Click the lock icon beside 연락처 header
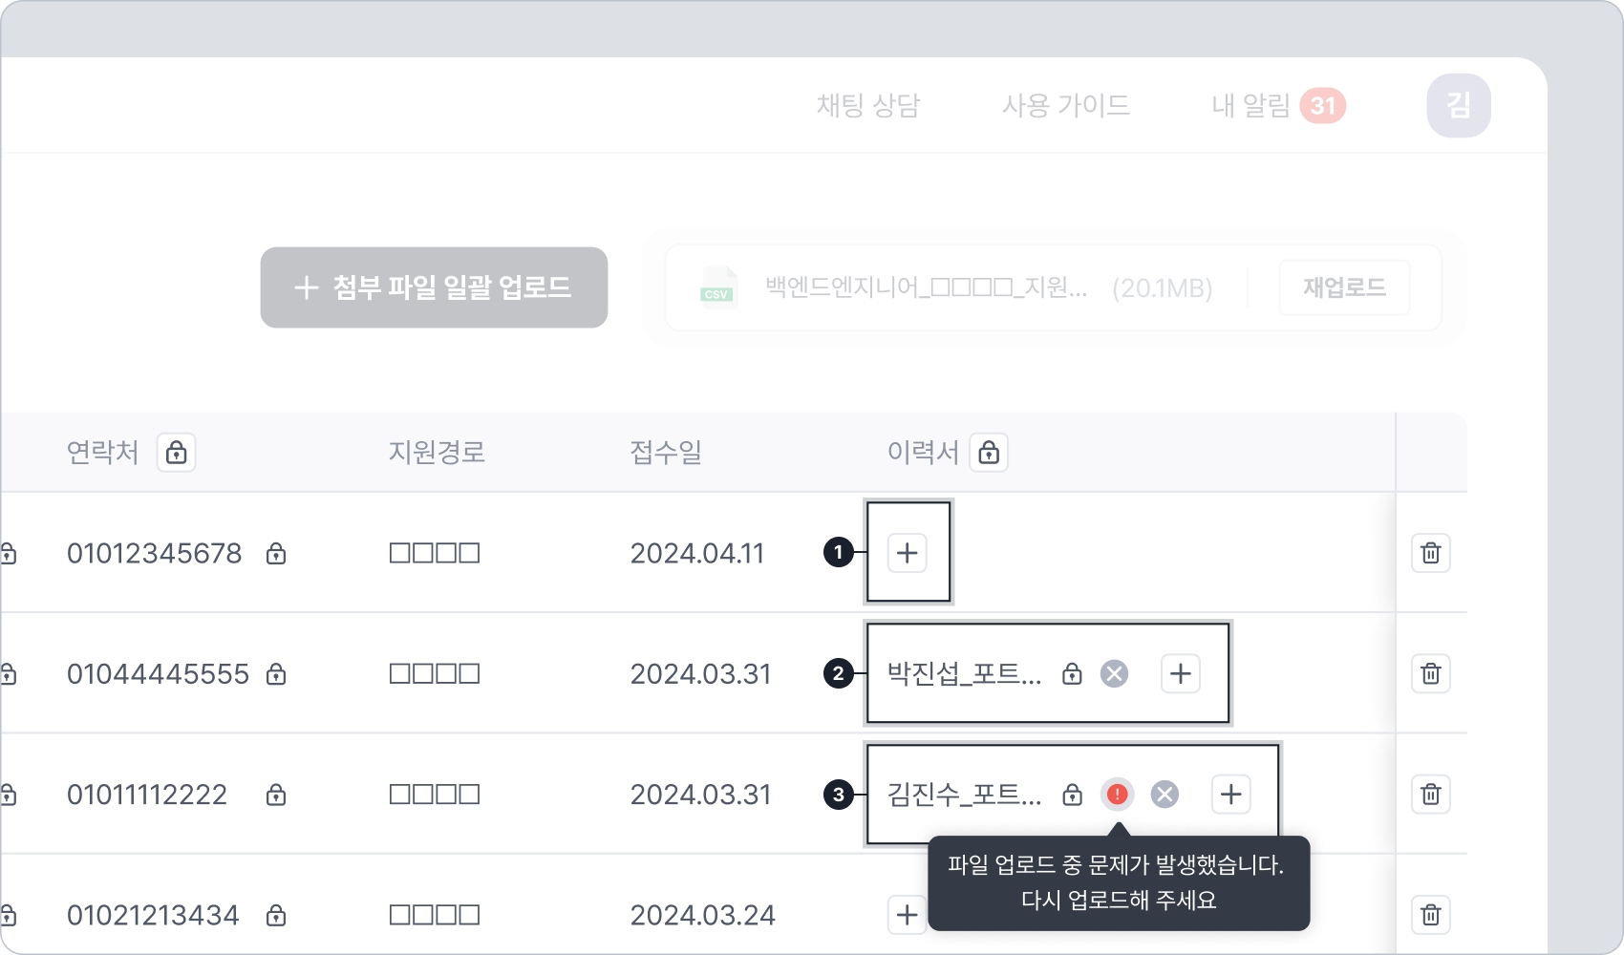The image size is (1624, 955). click(x=177, y=452)
